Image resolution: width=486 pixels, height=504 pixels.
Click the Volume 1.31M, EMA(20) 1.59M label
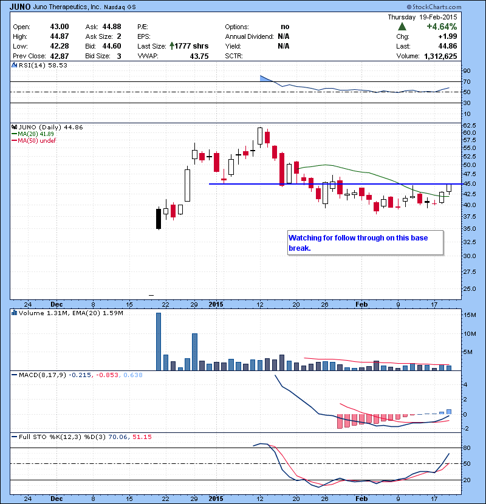click(70, 313)
